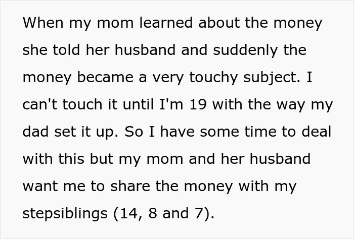354x239 pixels.
Task: Click the word "this" in the paragraph
Action: point(71,159)
